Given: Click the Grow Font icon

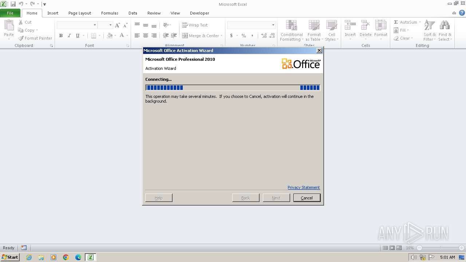Looking at the screenshot, I should [x=117, y=25].
